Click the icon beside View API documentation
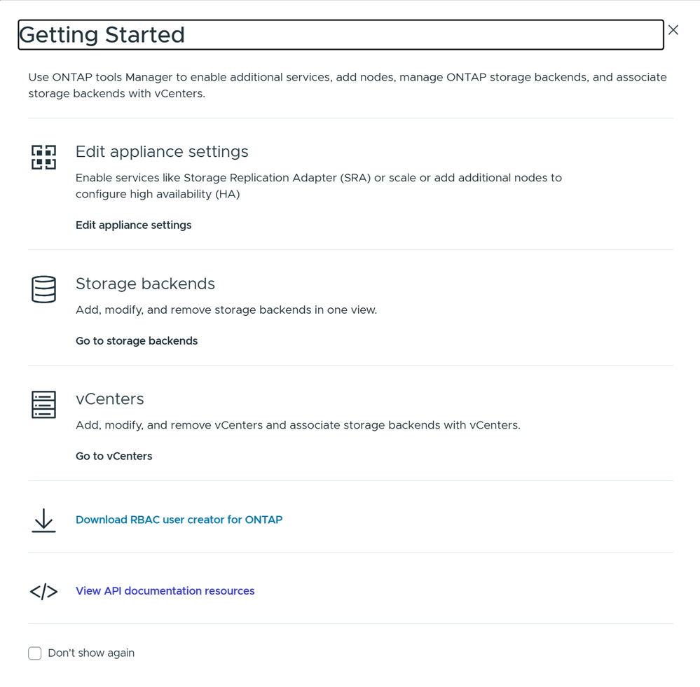 tap(43, 592)
